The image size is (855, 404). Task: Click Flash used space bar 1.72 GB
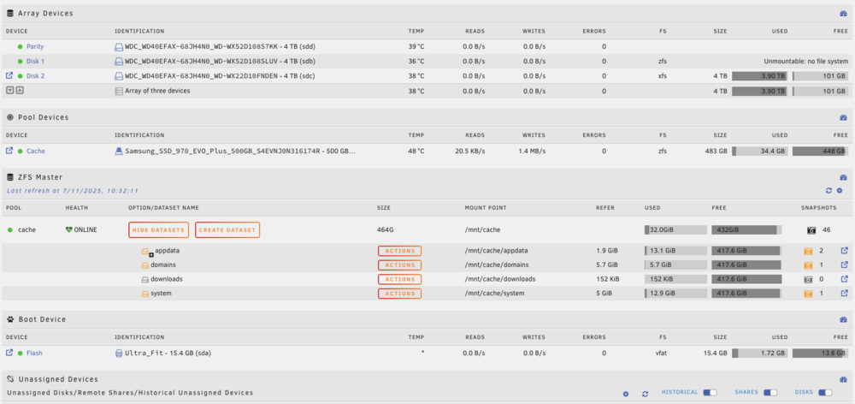759,353
